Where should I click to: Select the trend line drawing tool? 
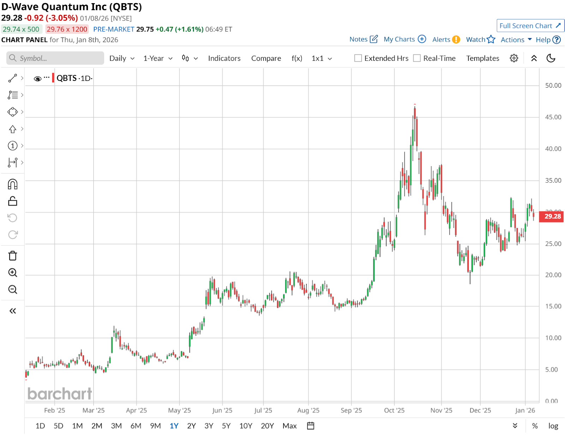click(13, 78)
